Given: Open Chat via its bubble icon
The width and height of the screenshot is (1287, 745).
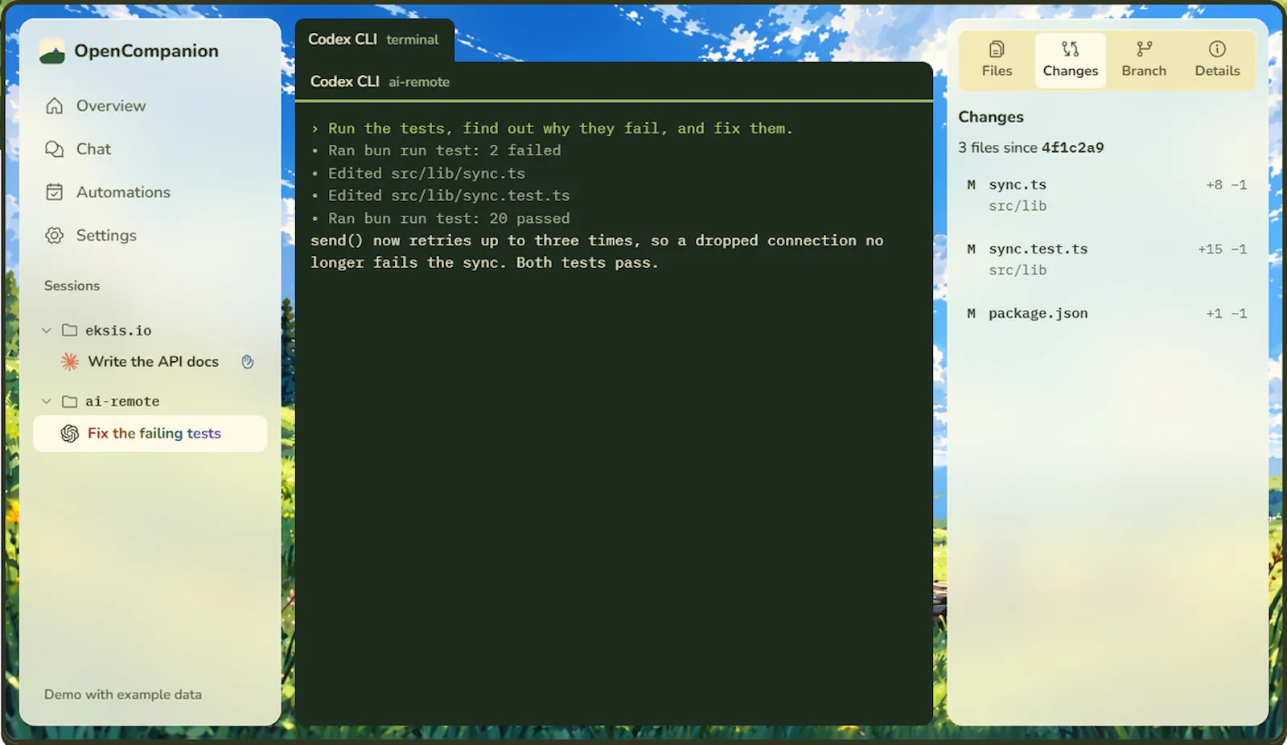Looking at the screenshot, I should 55,150.
